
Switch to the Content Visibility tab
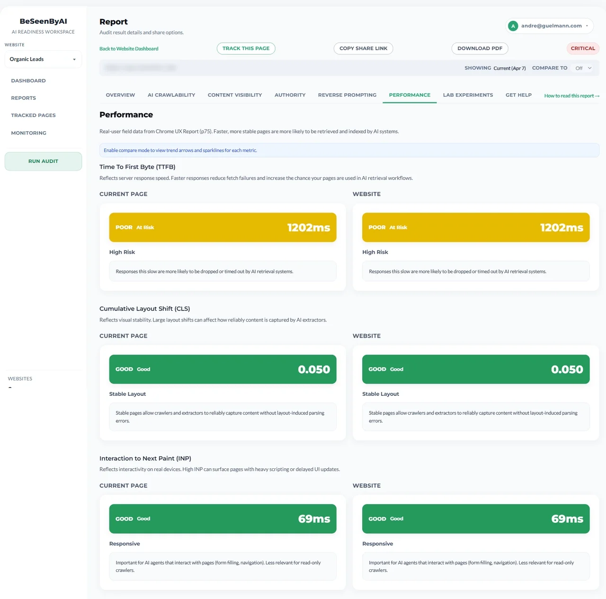pos(235,95)
